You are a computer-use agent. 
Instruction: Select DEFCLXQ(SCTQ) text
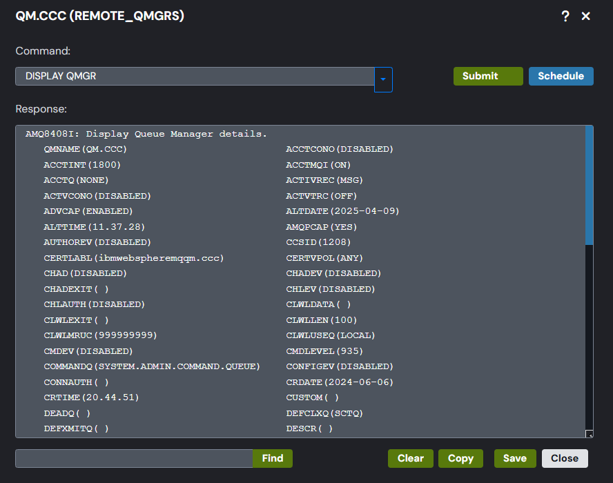click(324, 413)
